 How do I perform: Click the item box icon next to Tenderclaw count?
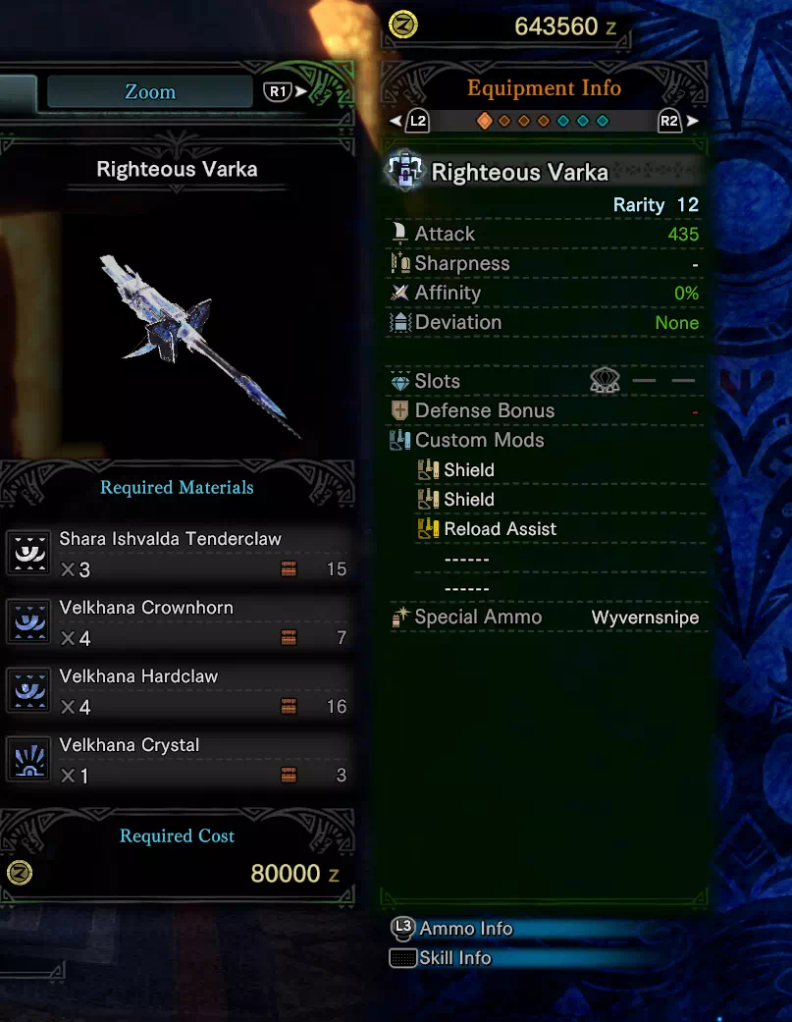coord(289,569)
